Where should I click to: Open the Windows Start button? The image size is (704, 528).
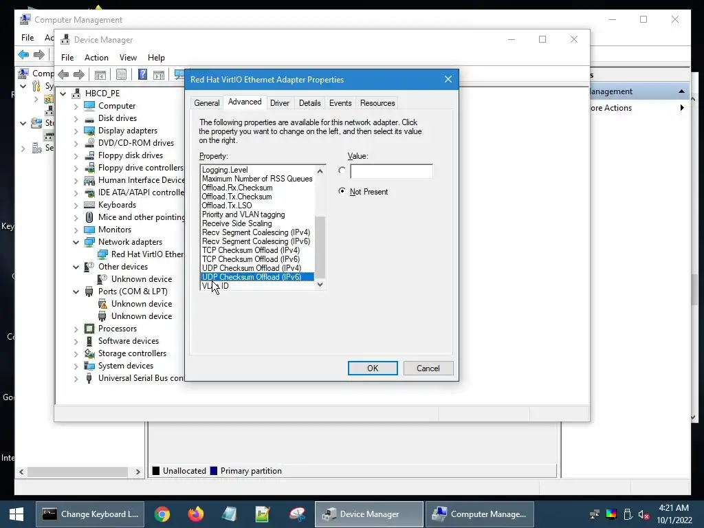16,514
